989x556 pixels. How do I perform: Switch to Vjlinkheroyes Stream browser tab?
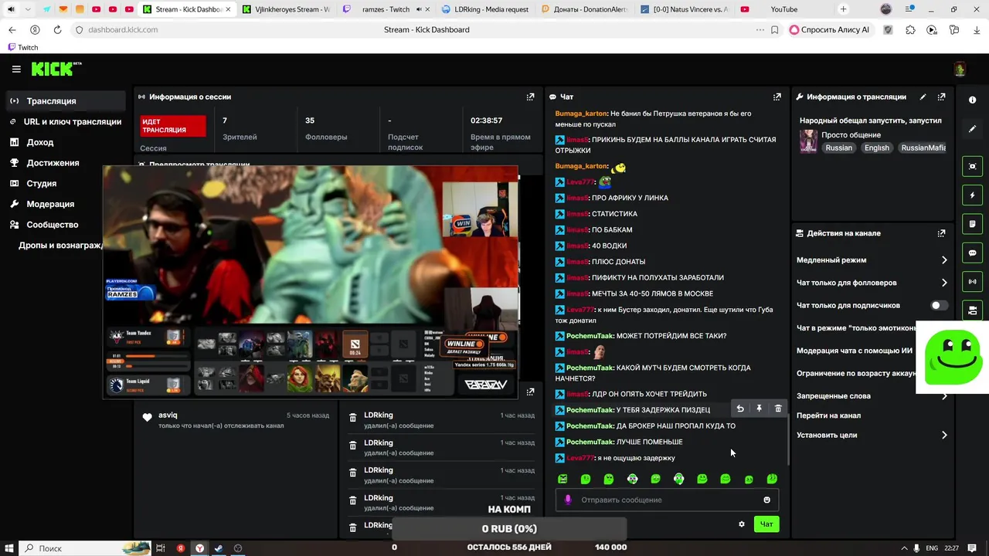point(286,9)
